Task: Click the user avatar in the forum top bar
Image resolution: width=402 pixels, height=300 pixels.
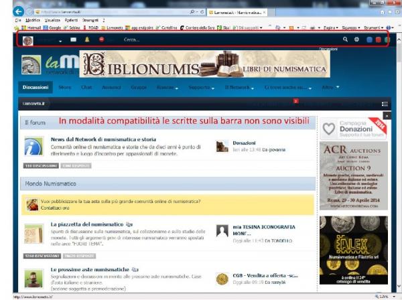Action: pyautogui.click(x=28, y=40)
